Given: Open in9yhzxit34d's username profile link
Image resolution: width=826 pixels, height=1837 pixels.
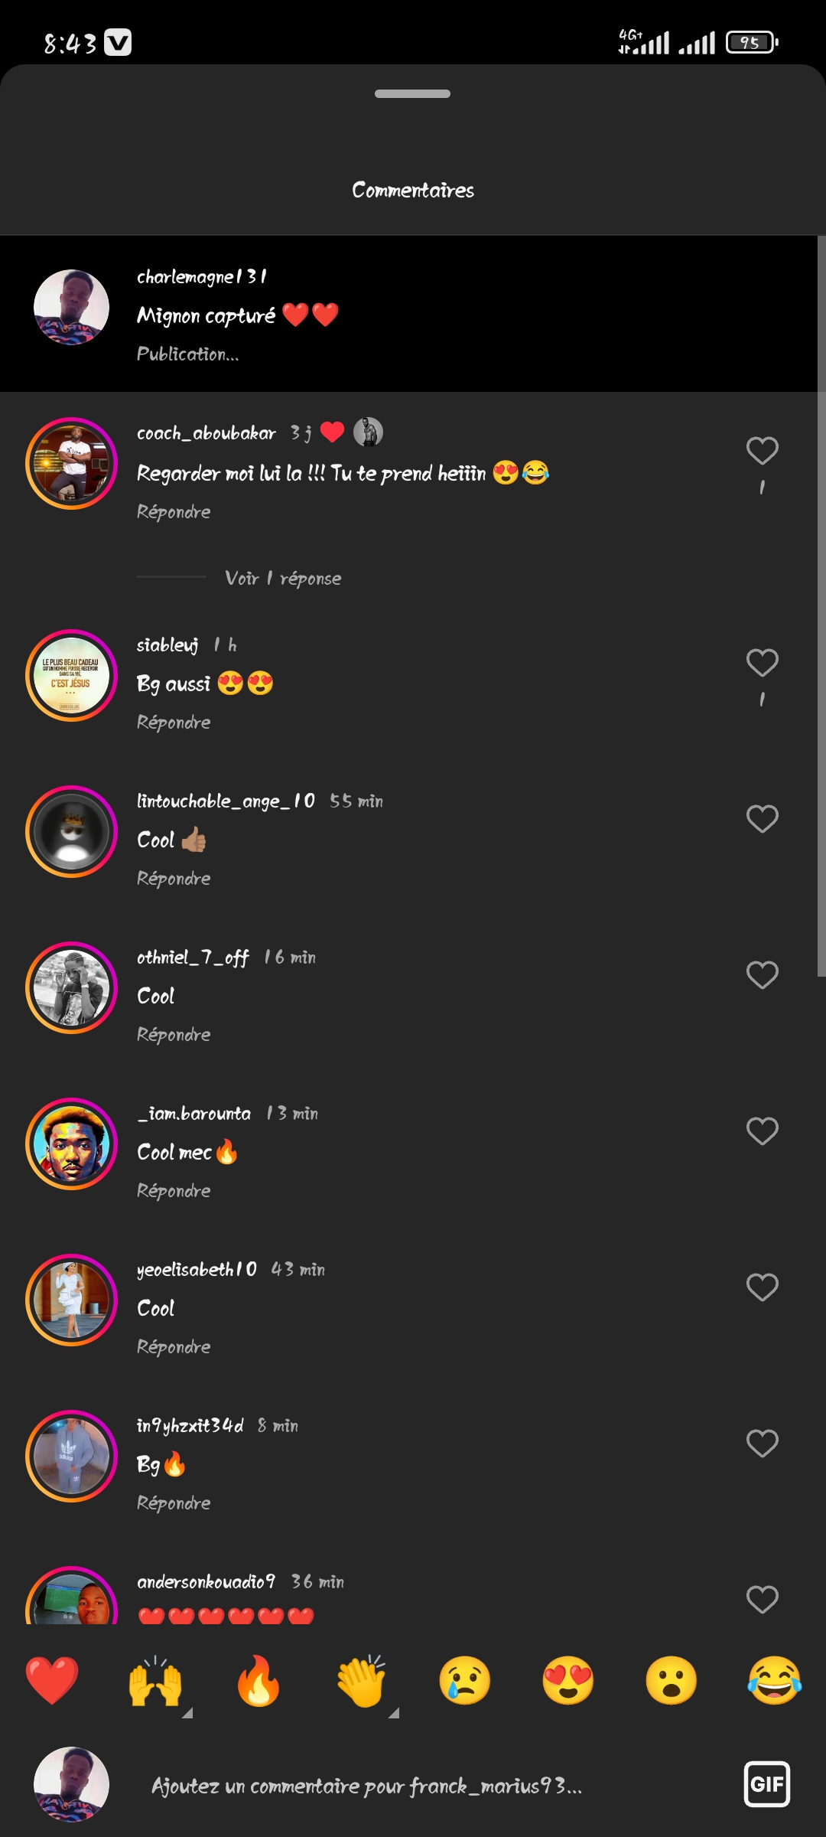Looking at the screenshot, I should [190, 1425].
